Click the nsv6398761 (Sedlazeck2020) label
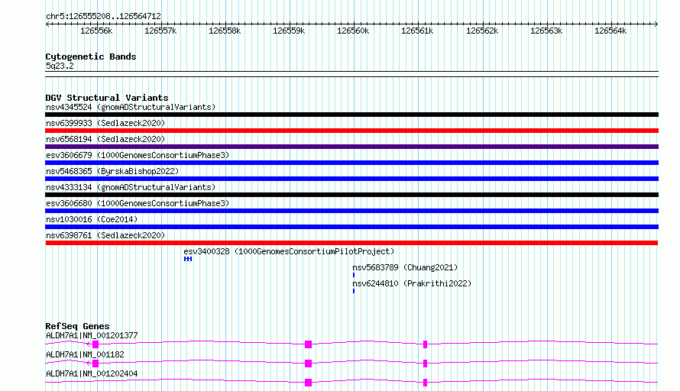Viewport: 680px width, 391px height. click(105, 235)
